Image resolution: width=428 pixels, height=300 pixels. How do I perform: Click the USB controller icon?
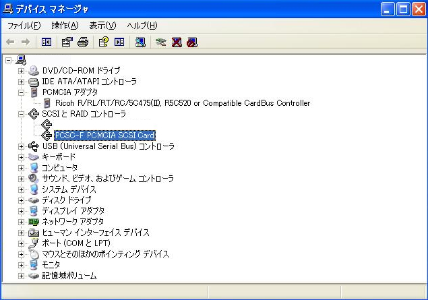point(34,146)
